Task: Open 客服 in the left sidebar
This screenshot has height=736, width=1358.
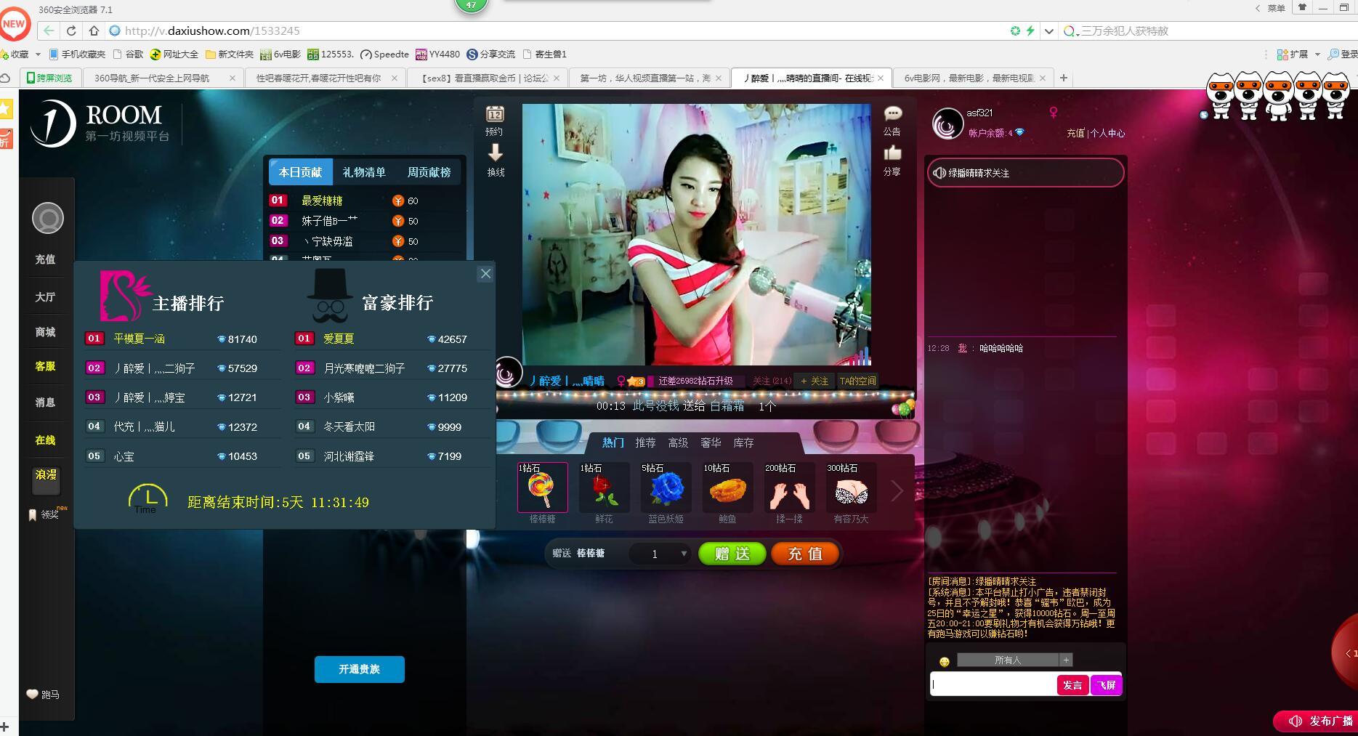Action: pyautogui.click(x=45, y=366)
